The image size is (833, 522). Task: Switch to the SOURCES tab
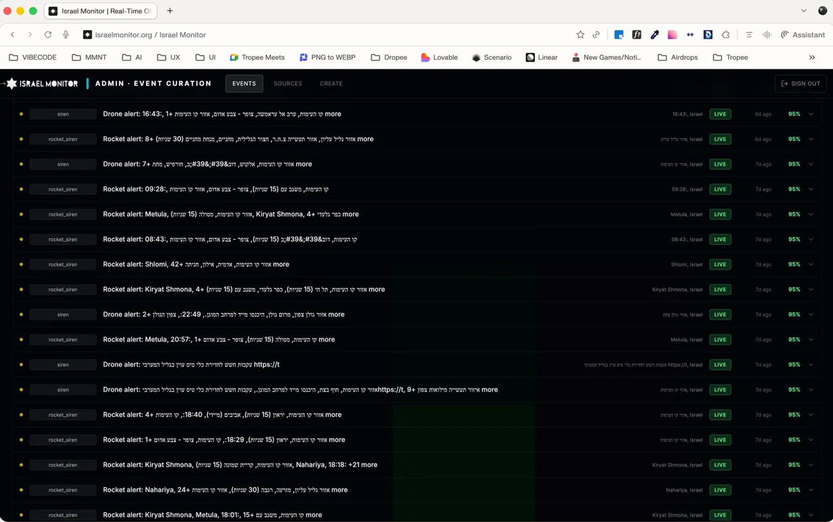(x=288, y=84)
